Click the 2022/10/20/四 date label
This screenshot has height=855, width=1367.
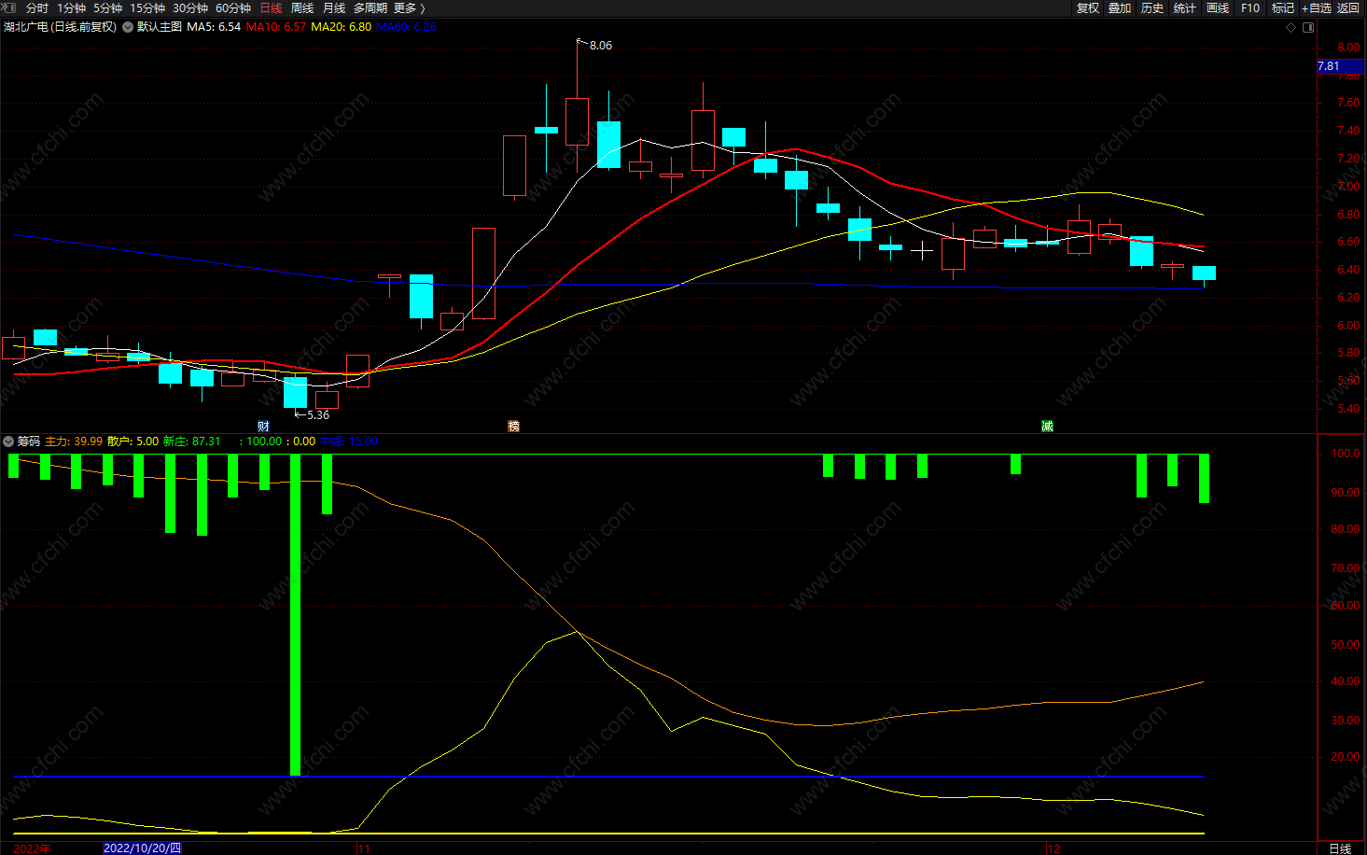click(142, 848)
